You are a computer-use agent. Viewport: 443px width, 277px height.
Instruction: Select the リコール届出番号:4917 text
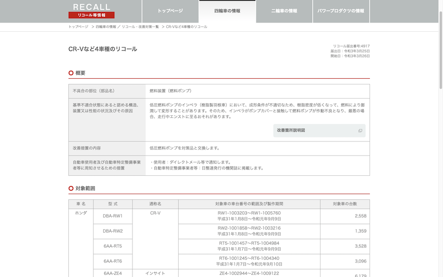(351, 46)
